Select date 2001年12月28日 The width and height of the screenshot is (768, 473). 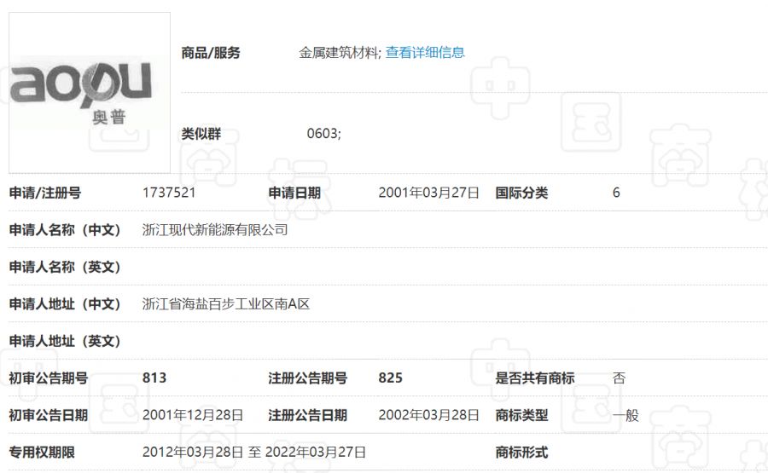(193, 415)
